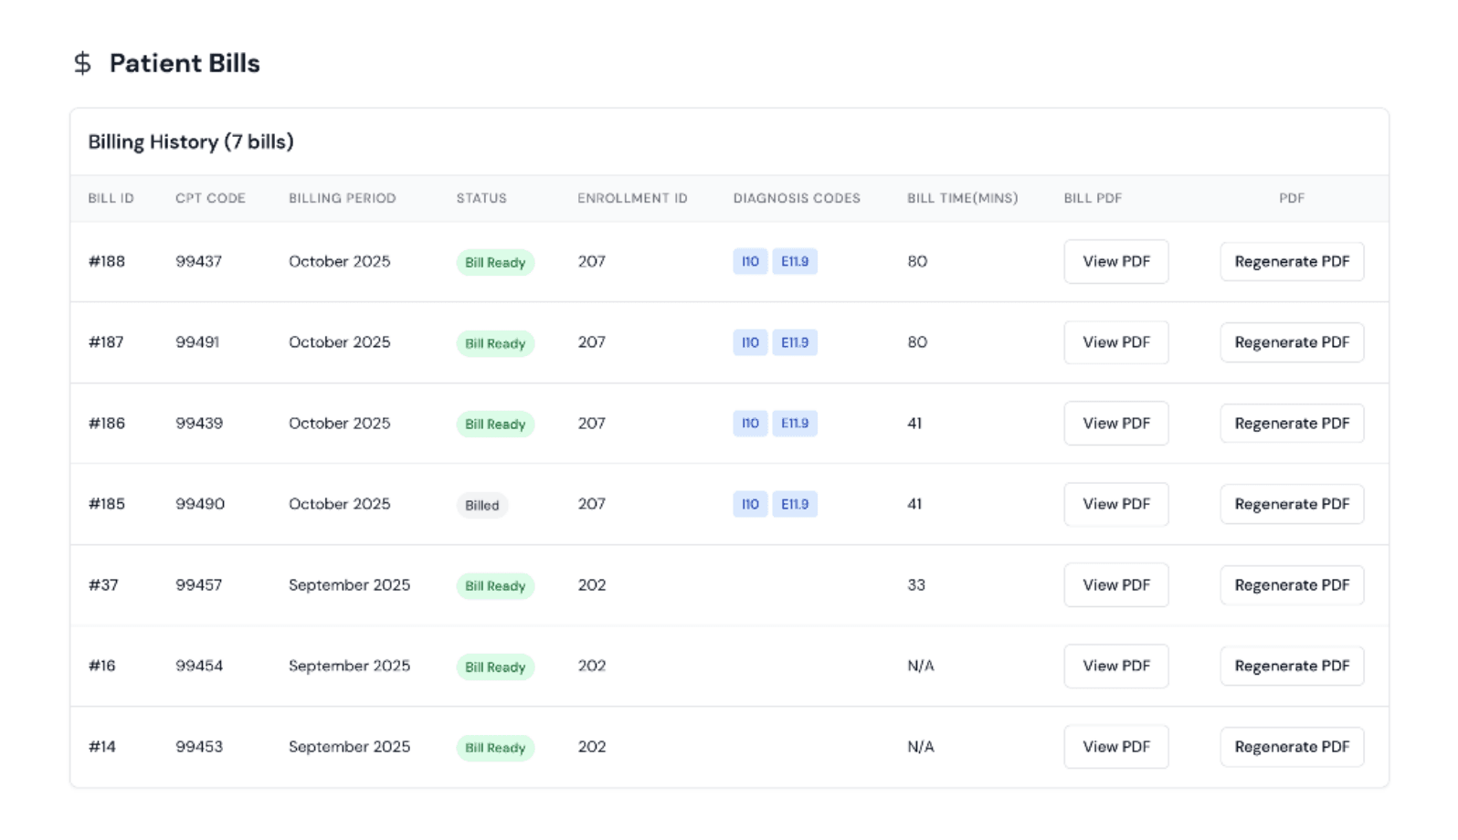This screenshot has width=1458, height=840.
Task: Click the Billing Period column header
Action: (x=342, y=198)
